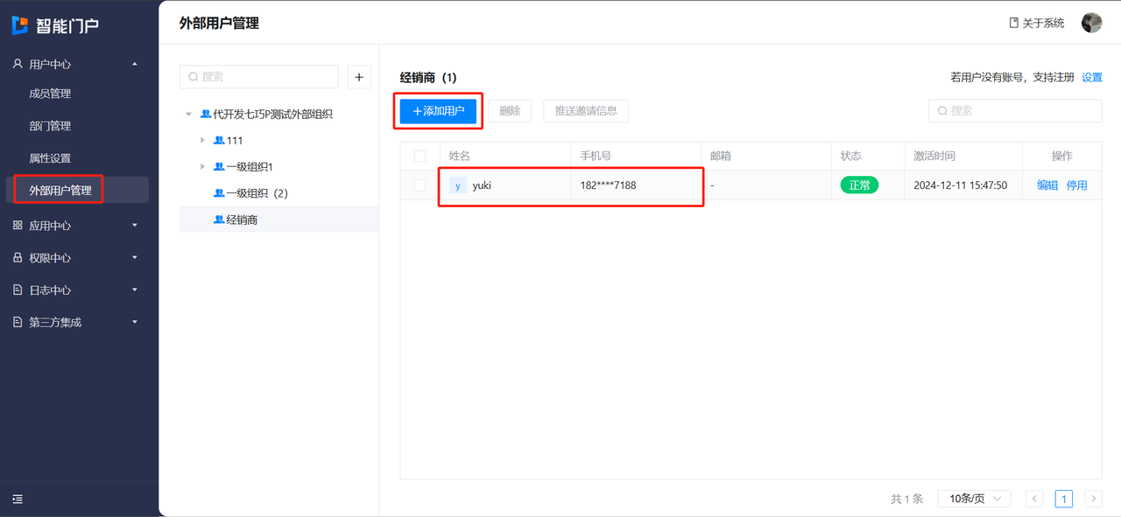Click the yuki user avatar badge
The image size is (1121, 517).
pyautogui.click(x=457, y=185)
